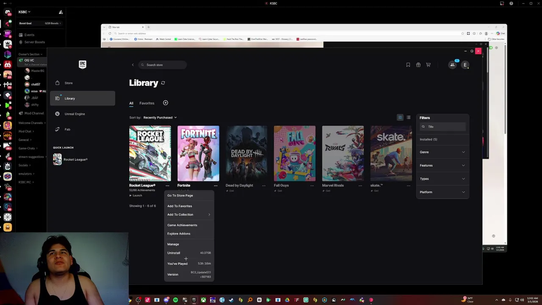Open volume control in system tray

pyautogui.click(x=522, y=300)
